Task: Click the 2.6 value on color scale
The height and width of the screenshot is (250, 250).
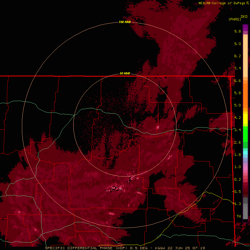Action: click(x=237, y=142)
